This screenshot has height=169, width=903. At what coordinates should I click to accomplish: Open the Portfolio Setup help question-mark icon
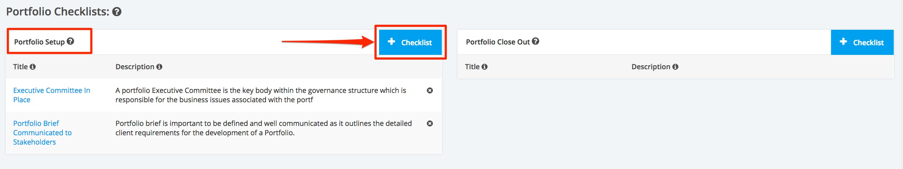point(71,41)
